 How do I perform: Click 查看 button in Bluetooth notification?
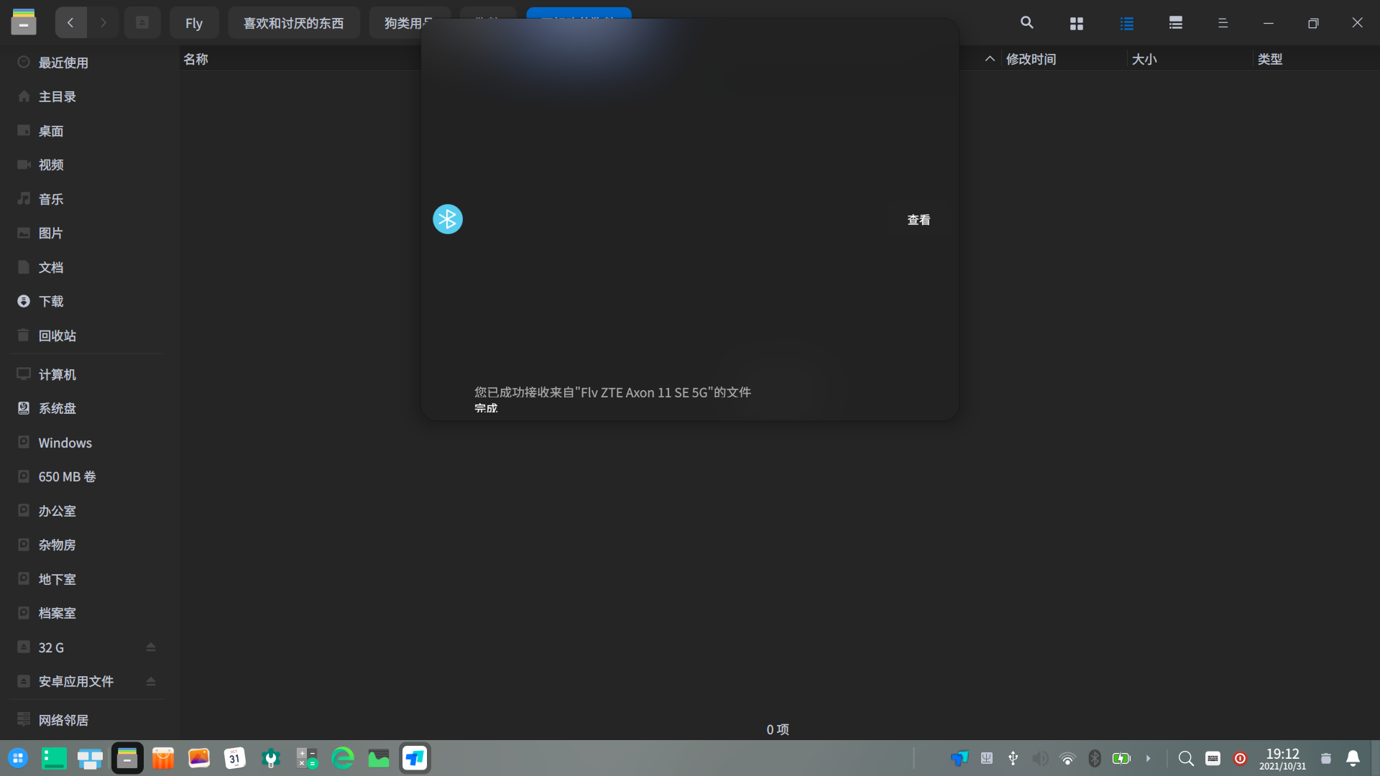point(918,220)
